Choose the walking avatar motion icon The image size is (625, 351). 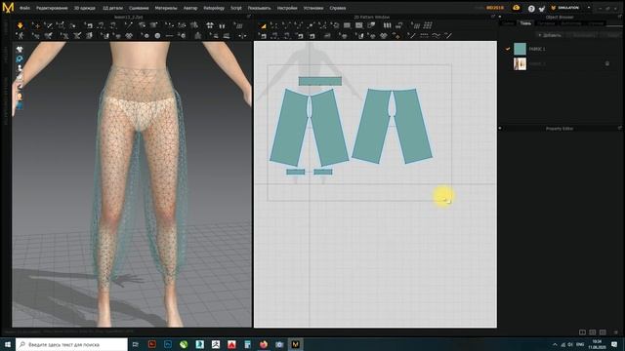point(20,35)
